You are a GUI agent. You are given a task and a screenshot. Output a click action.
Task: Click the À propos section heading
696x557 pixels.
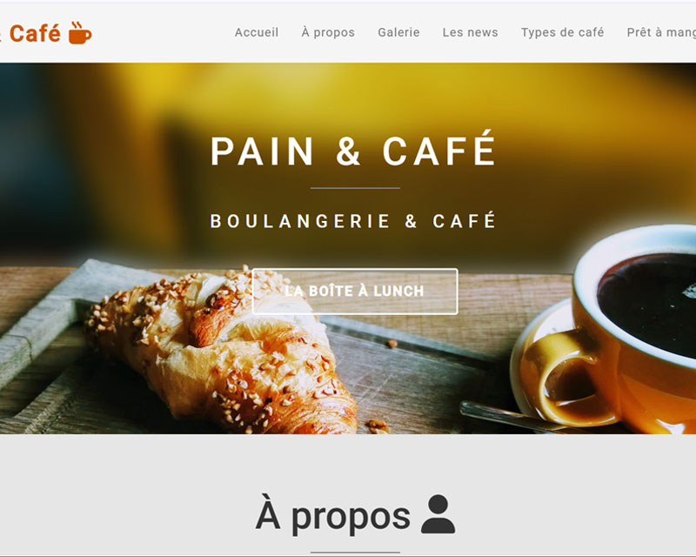pyautogui.click(x=333, y=515)
